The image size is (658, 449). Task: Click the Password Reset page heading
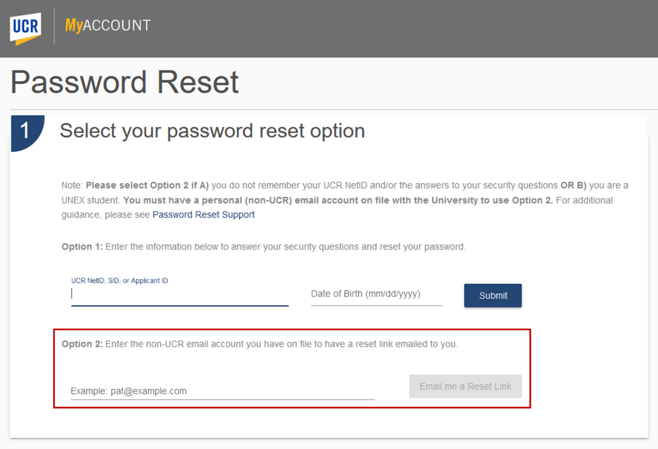pos(124,82)
